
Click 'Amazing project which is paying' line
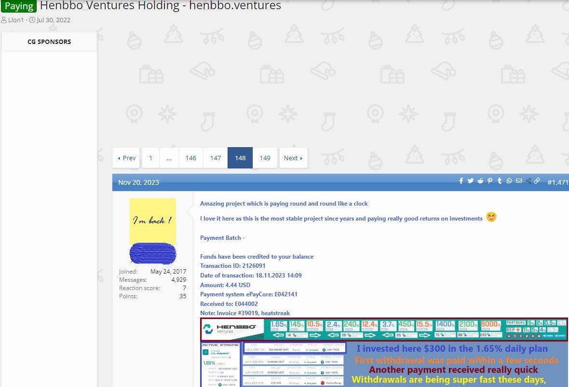[284, 204]
